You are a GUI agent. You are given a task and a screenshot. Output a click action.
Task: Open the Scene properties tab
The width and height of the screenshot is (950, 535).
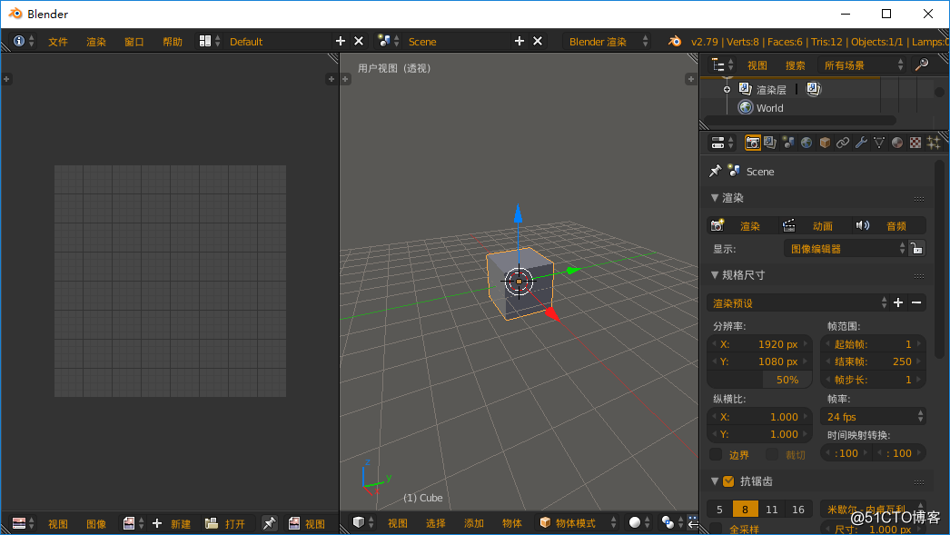[788, 143]
